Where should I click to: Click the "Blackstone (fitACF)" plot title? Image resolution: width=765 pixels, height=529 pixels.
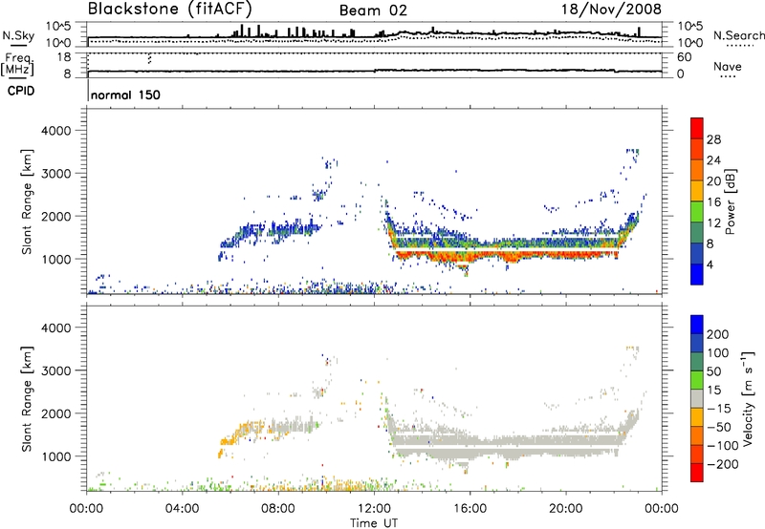[x=170, y=9]
